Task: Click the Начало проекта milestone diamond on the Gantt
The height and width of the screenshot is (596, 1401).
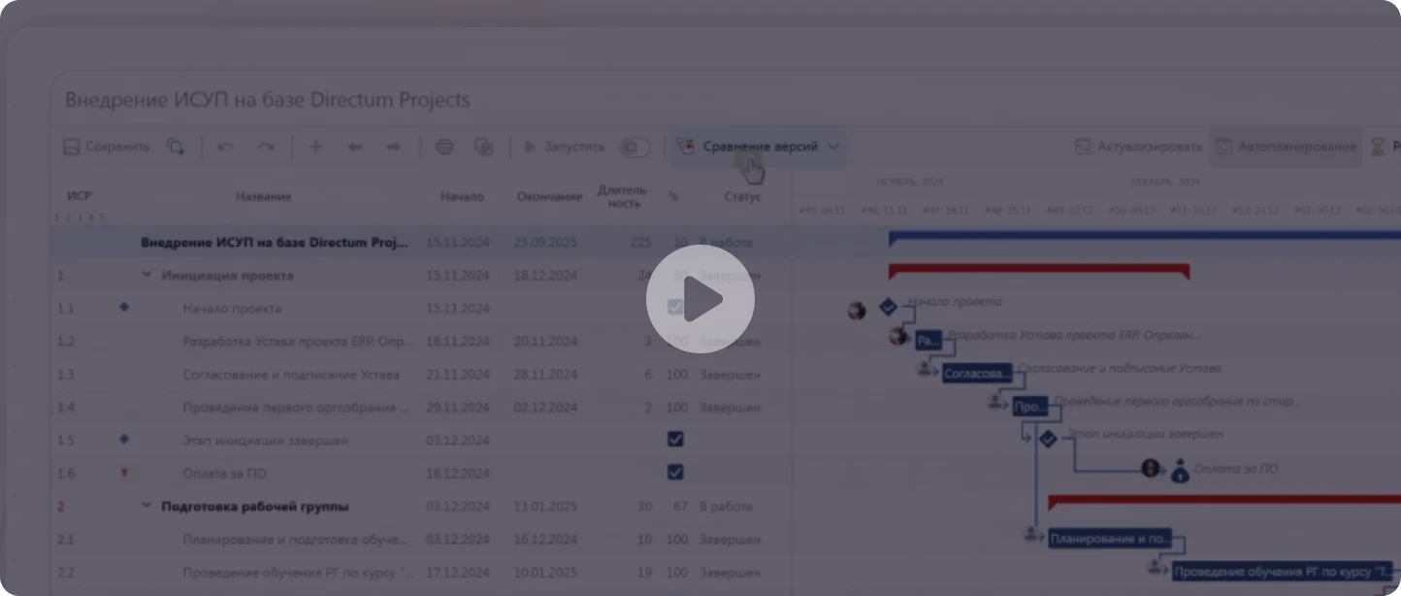Action: tap(887, 307)
